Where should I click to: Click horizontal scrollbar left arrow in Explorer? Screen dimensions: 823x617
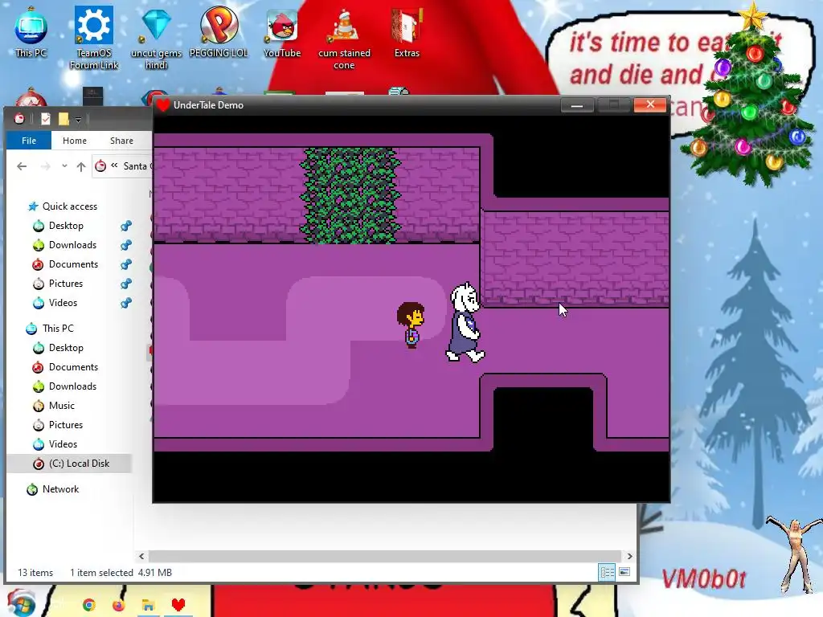pyautogui.click(x=141, y=556)
